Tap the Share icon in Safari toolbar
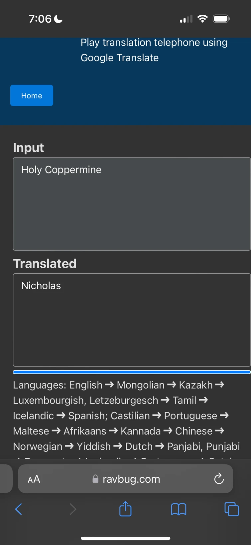The image size is (251, 545). pyautogui.click(x=125, y=509)
